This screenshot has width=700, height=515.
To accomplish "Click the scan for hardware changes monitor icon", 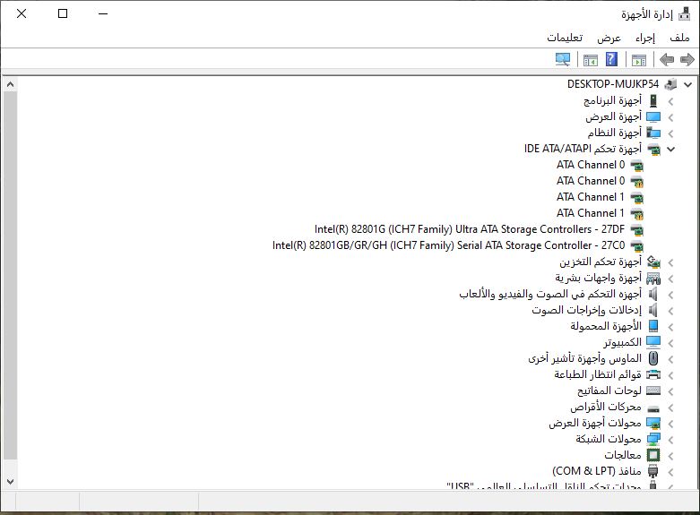I will point(563,59).
